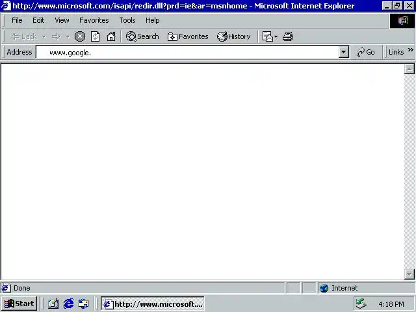This screenshot has height=312, width=416.
Task: Open the Forward history dropdown arrow
Action: [68, 37]
